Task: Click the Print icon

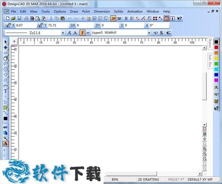Action: [x=26, y=18]
